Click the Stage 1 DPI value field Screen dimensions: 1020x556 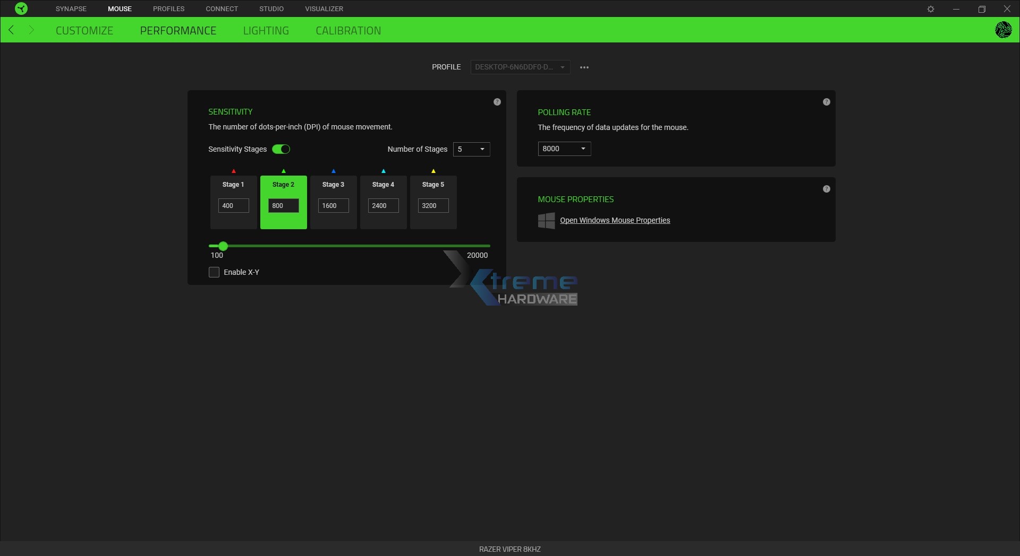tap(233, 205)
